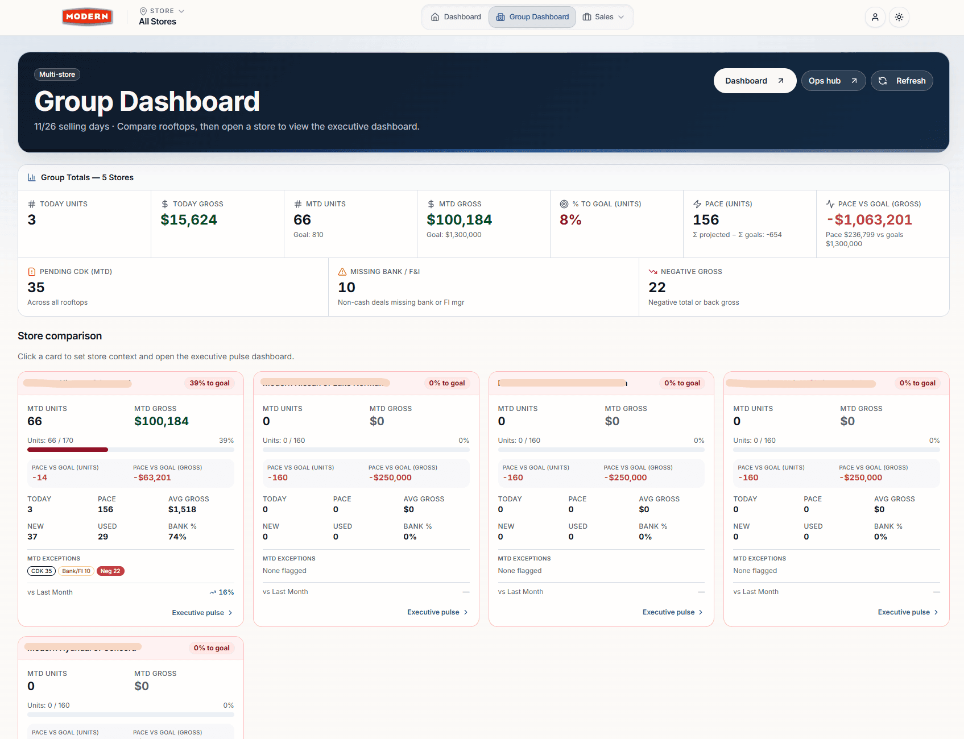The width and height of the screenshot is (964, 739).
Task: Click the Refresh button
Action: 901,81
